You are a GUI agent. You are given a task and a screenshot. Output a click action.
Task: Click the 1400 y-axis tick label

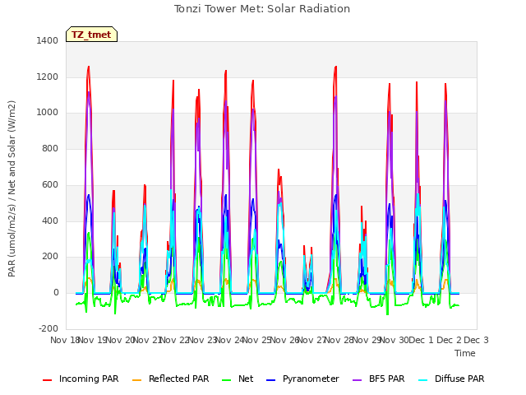point(48,40)
